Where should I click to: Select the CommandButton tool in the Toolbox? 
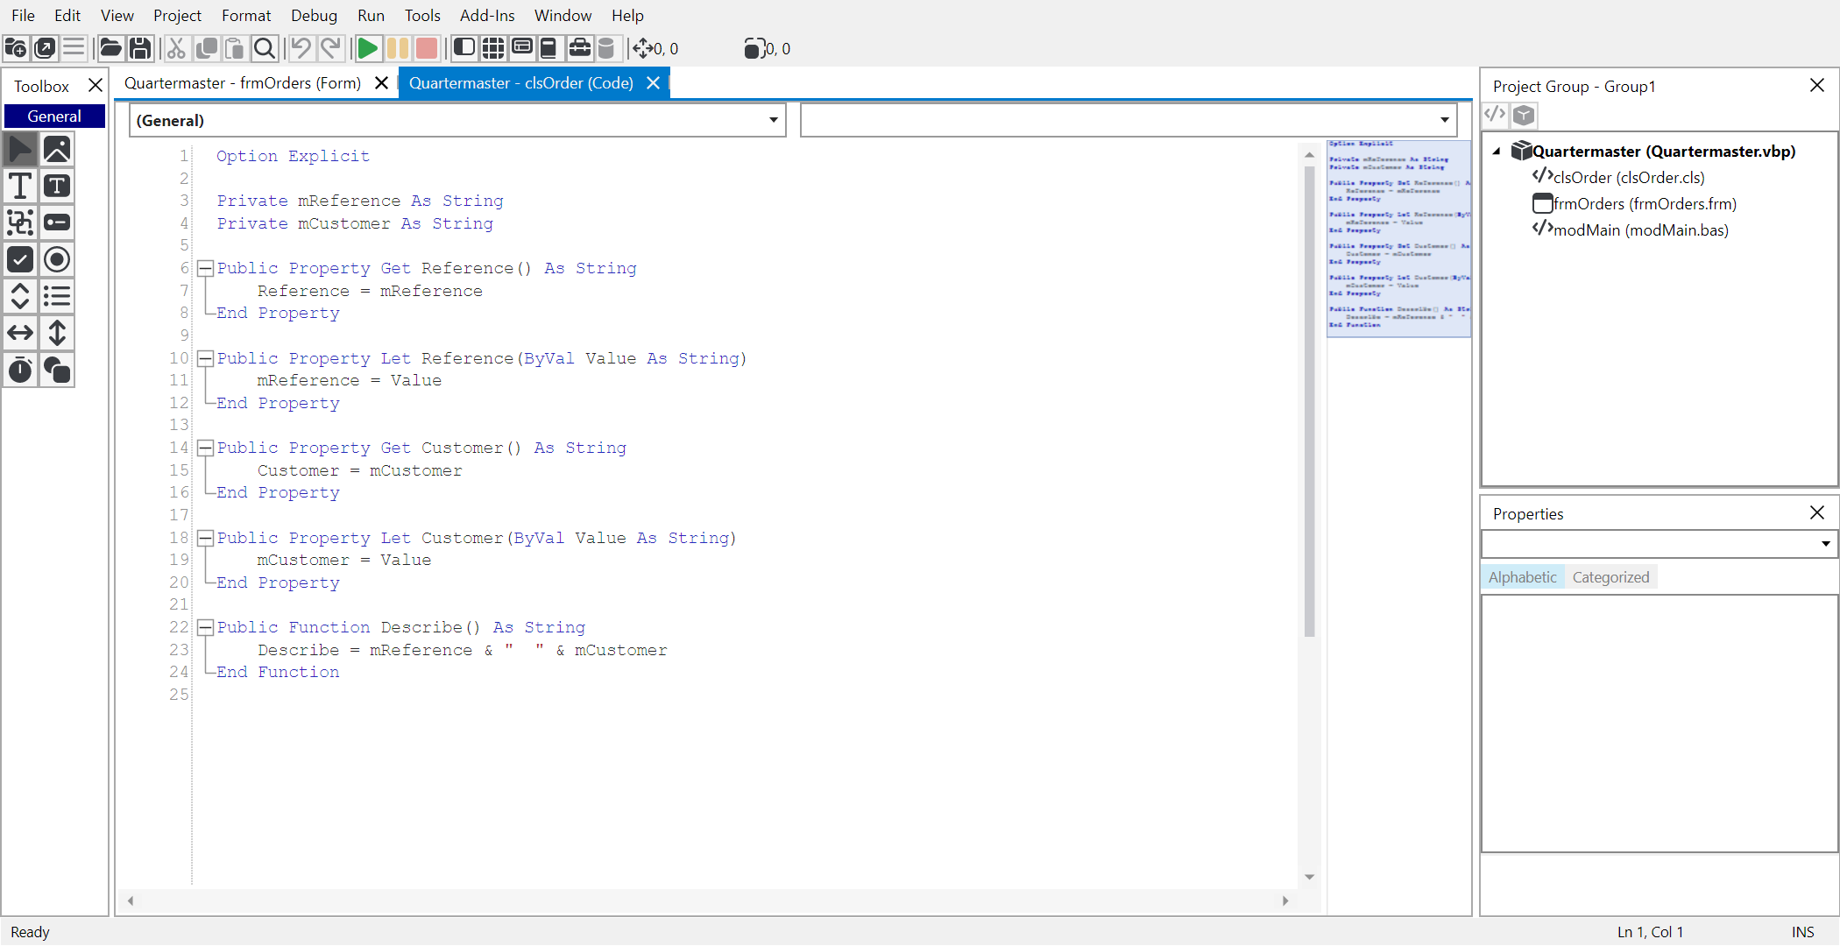57,223
